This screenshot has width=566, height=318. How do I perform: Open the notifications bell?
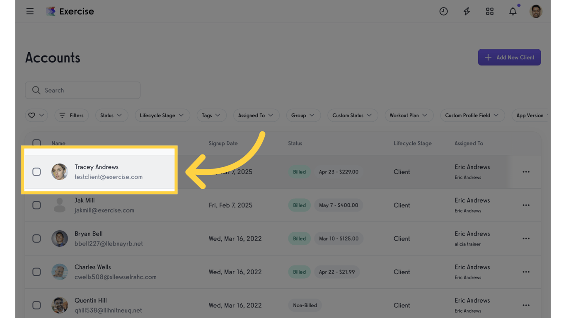click(513, 11)
